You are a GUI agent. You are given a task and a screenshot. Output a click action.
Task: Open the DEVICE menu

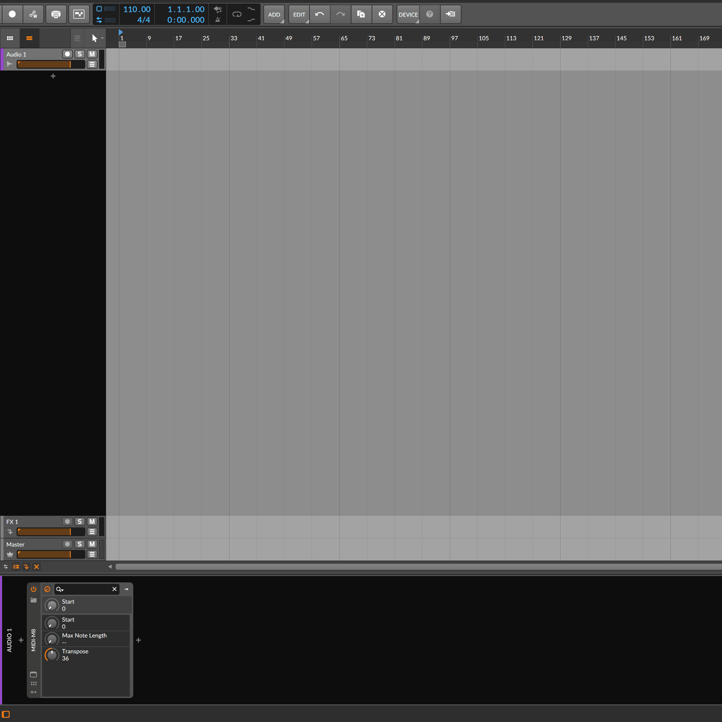[408, 14]
